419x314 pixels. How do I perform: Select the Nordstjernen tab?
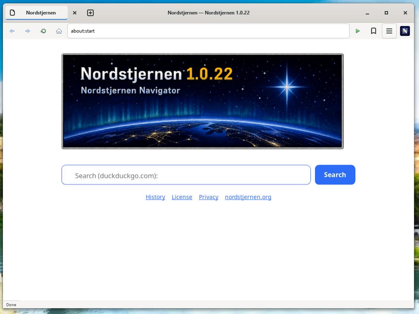[x=36, y=13]
